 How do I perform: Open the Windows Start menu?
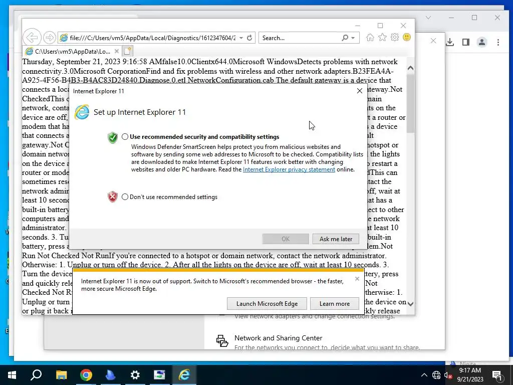tap(12, 375)
